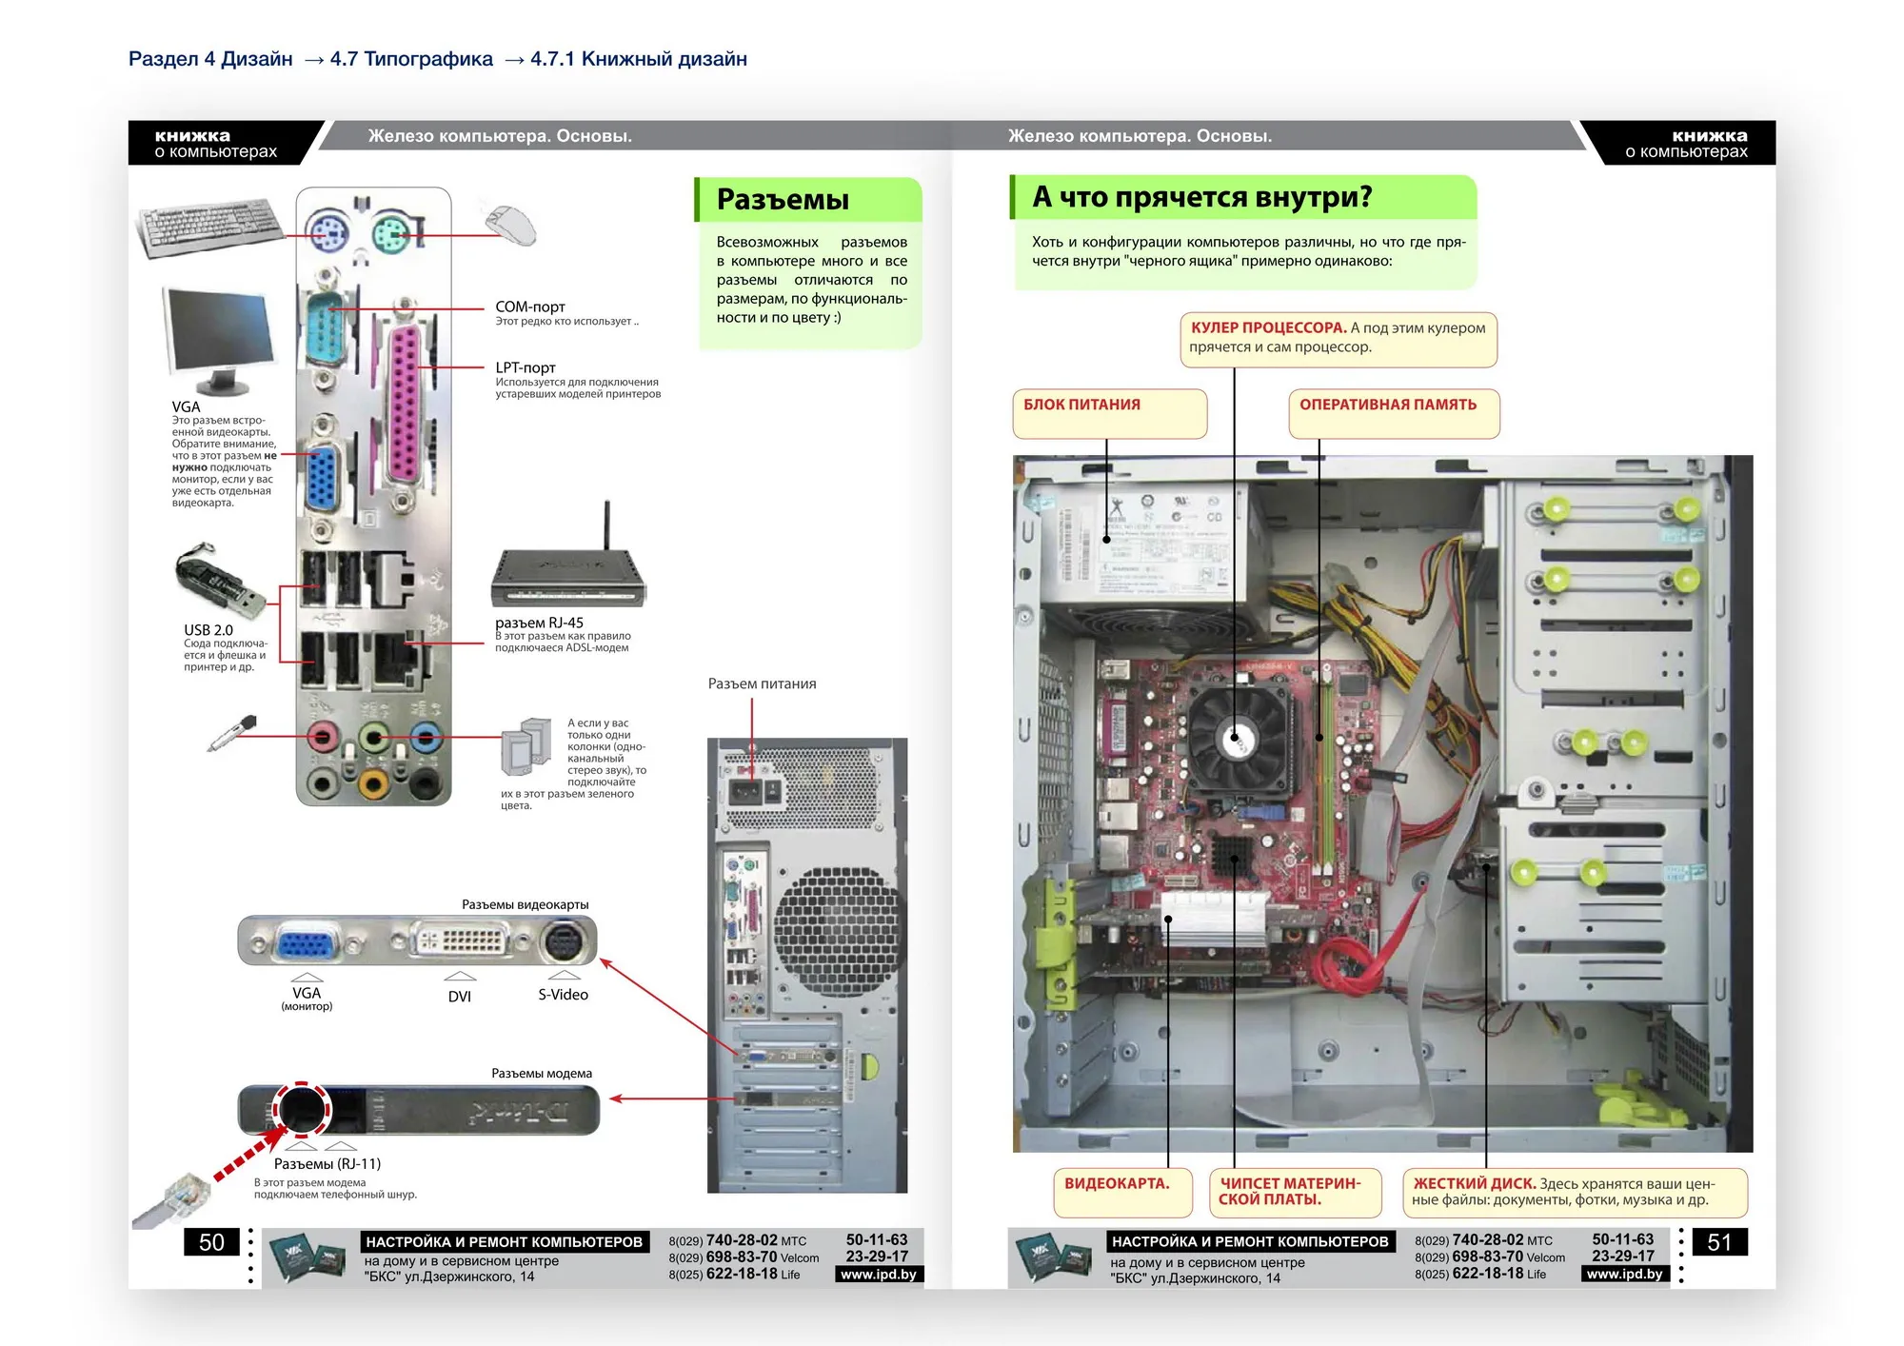
Task: Click the ADSL router picture
Action: 567,576
